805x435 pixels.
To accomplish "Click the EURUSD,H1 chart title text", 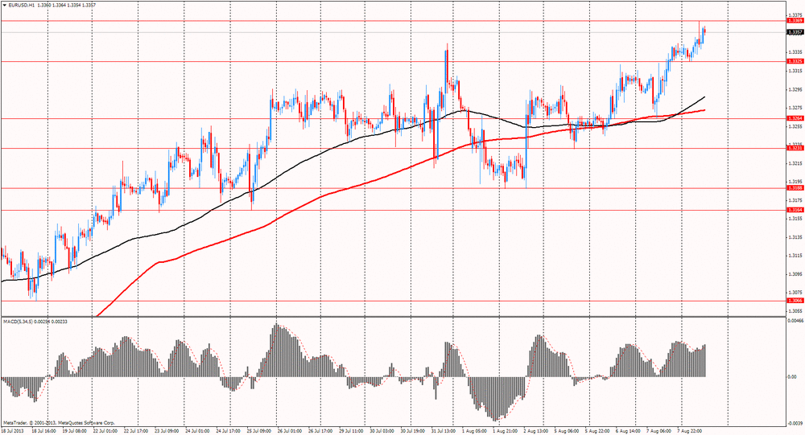I will [21, 5].
